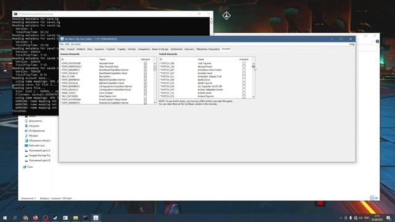Screen dimensions: 395x222
Task: Select the Account tab
Action: (226, 49)
